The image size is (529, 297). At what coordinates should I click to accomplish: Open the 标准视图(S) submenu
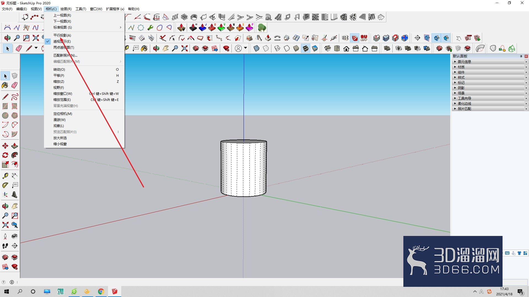tap(84, 28)
